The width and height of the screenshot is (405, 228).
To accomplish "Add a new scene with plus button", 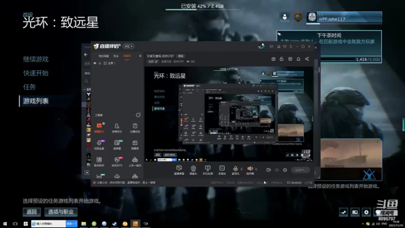I will [x=140, y=56].
